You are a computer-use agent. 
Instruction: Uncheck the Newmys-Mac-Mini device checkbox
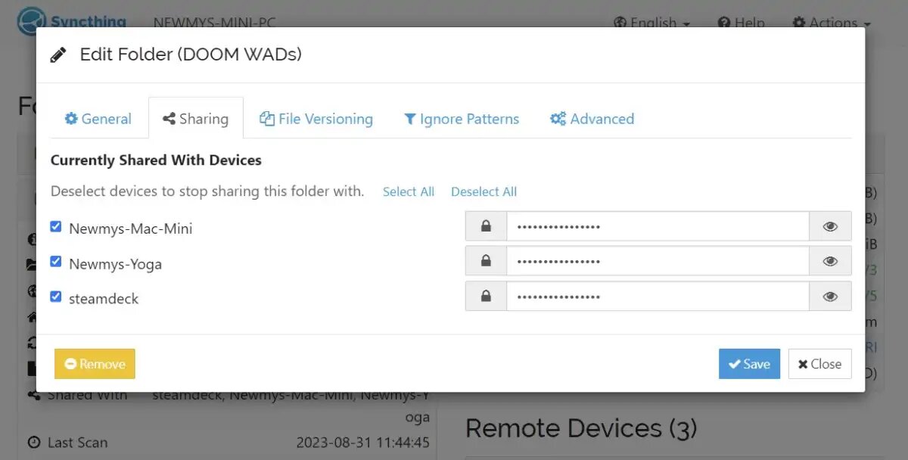pyautogui.click(x=56, y=227)
